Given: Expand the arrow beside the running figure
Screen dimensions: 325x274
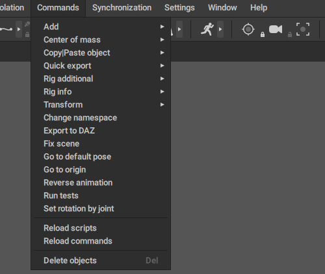Looking at the screenshot, I should point(220,29).
